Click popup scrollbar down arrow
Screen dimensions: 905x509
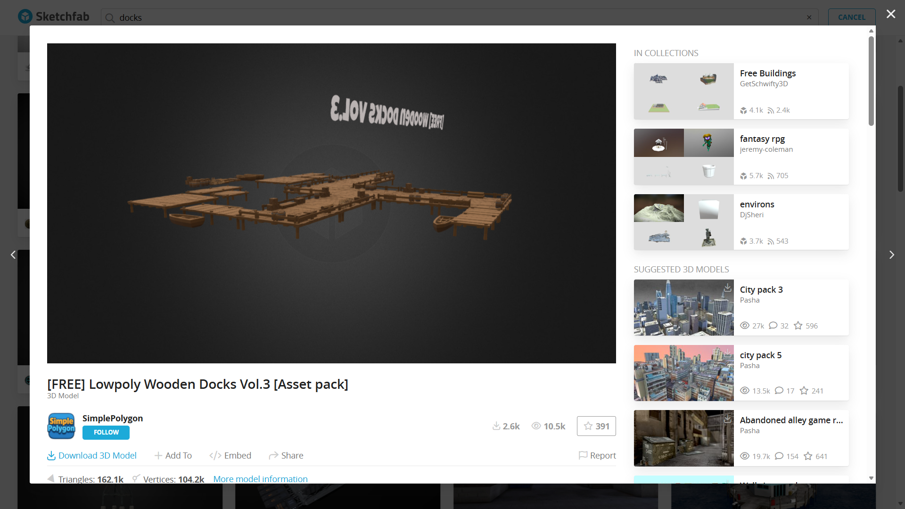click(871, 478)
